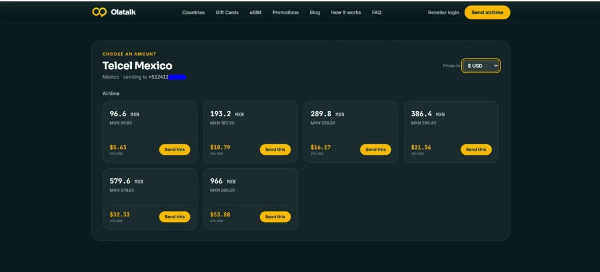
Task: Click the $32.33 price text
Action: (x=120, y=215)
